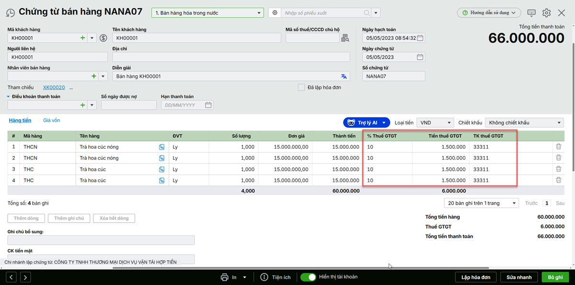This screenshot has width=575, height=285.
Task: Check the Đã lập hóa đơn checkbox
Action: 301,88
